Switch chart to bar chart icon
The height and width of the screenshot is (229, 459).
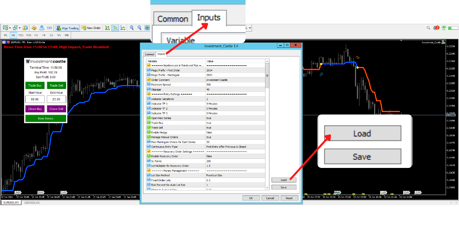click(x=107, y=28)
